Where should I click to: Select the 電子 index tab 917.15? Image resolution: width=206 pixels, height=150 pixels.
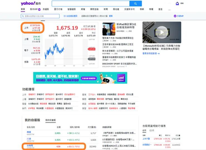[33, 50]
